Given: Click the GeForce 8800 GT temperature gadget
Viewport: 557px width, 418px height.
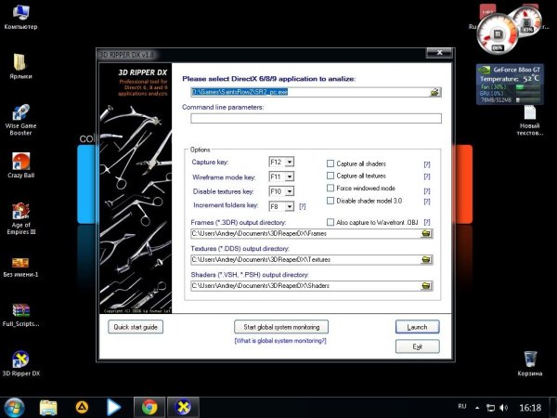Looking at the screenshot, I should 510,85.
